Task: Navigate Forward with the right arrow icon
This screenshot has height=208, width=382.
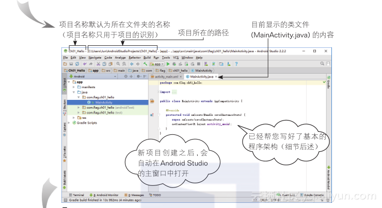Action: point(138,64)
